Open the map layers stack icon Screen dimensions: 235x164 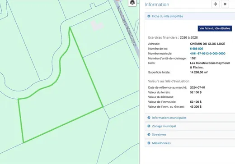[132, 3]
